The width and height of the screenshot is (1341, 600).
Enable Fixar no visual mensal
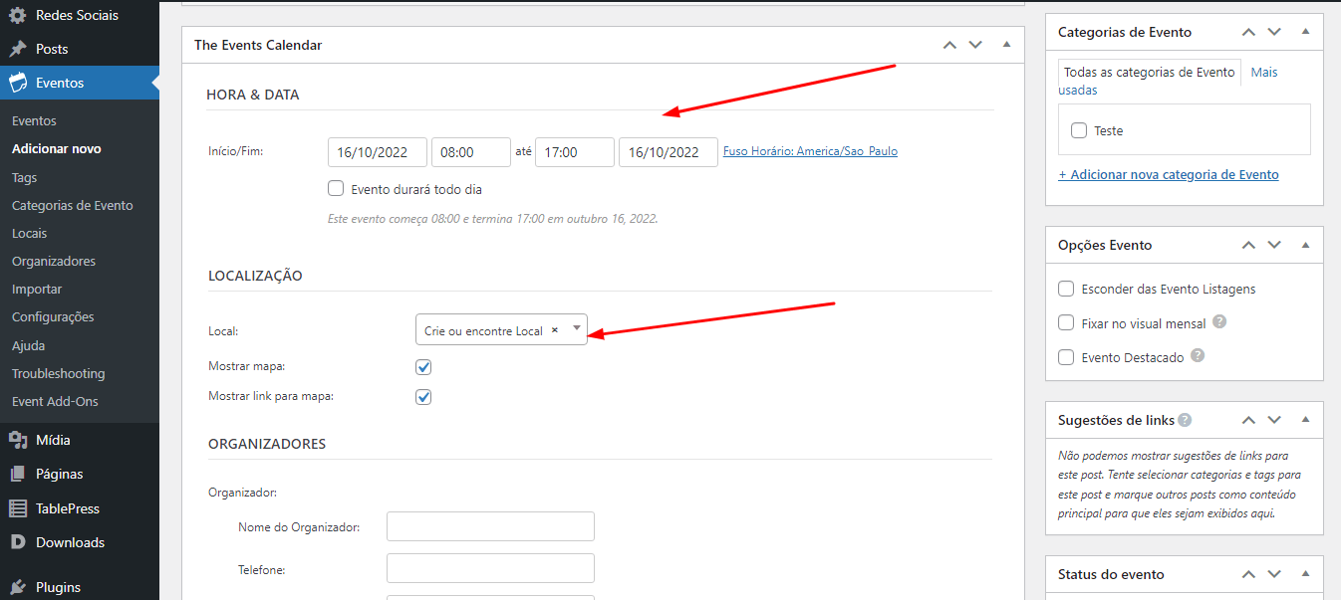click(1066, 323)
